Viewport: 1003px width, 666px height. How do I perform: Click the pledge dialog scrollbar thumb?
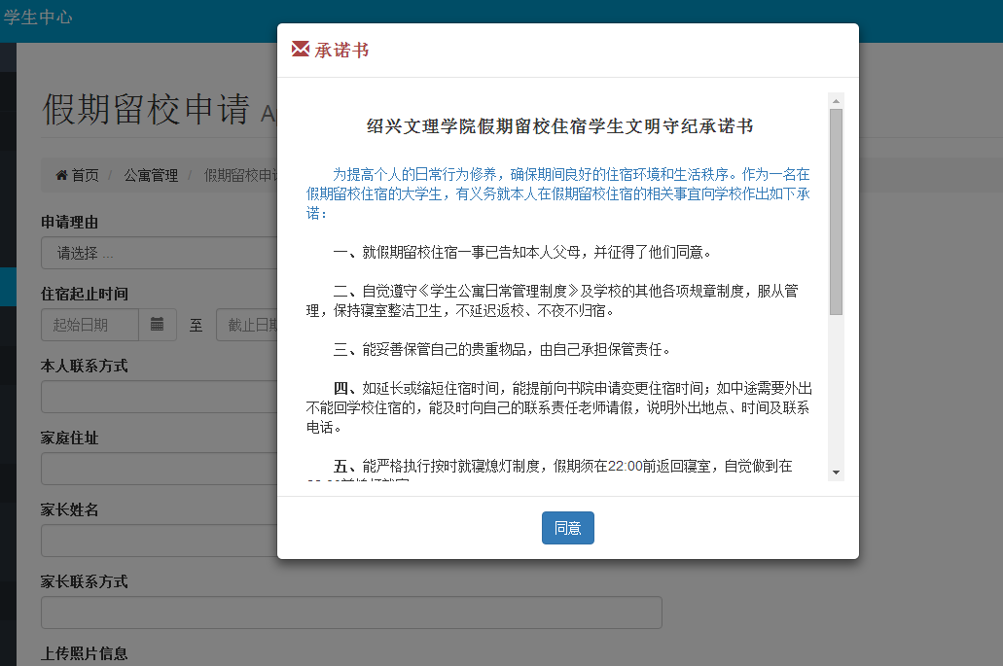click(x=836, y=212)
